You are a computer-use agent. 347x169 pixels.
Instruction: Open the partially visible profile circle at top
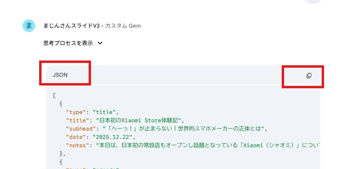[x=313, y=1]
